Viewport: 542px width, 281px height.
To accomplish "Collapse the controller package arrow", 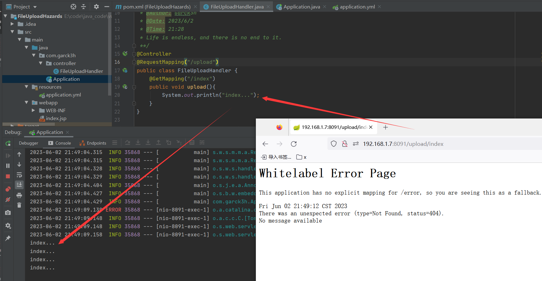I will pos(41,63).
